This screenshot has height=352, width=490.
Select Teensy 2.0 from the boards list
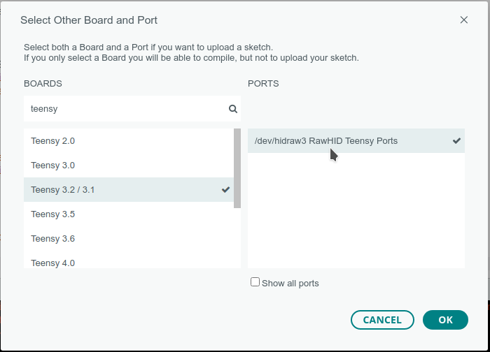tap(129, 141)
